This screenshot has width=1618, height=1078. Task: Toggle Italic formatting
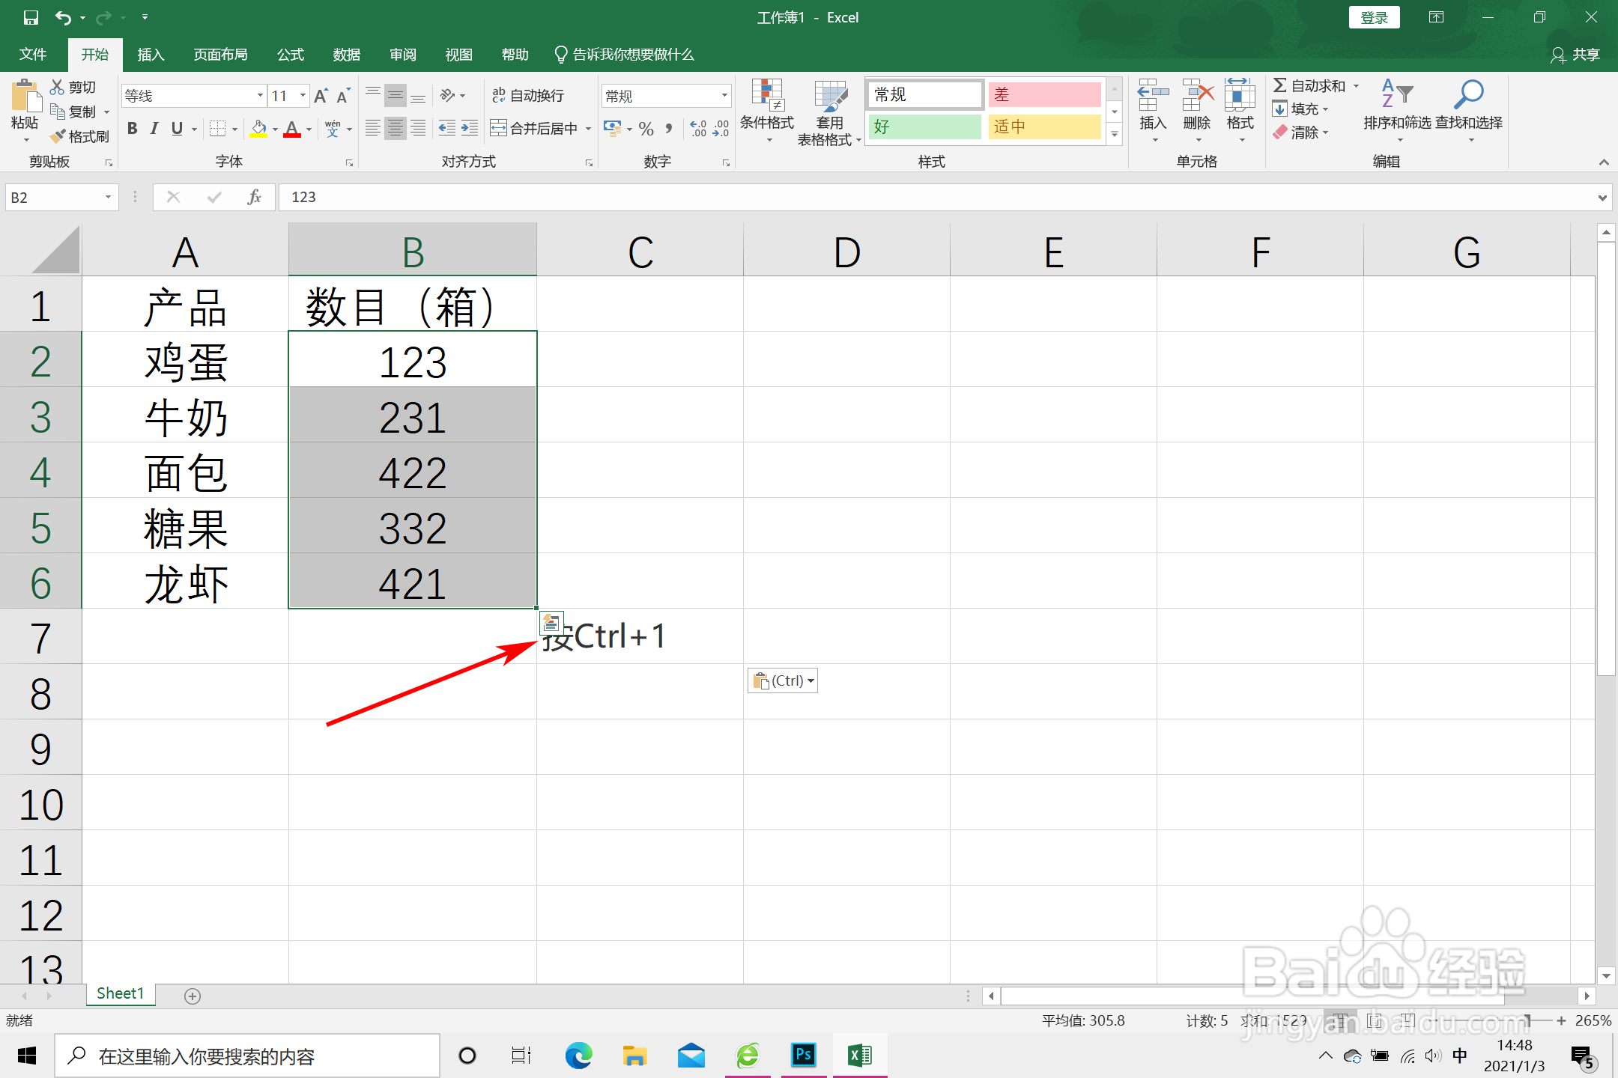click(x=154, y=129)
